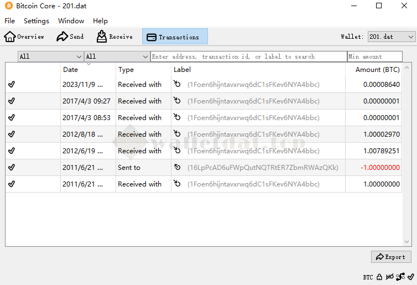417x285 pixels.
Task: Click the Min amount field
Action: 374,56
